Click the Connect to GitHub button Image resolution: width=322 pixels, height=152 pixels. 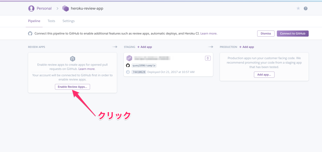tap(293, 33)
